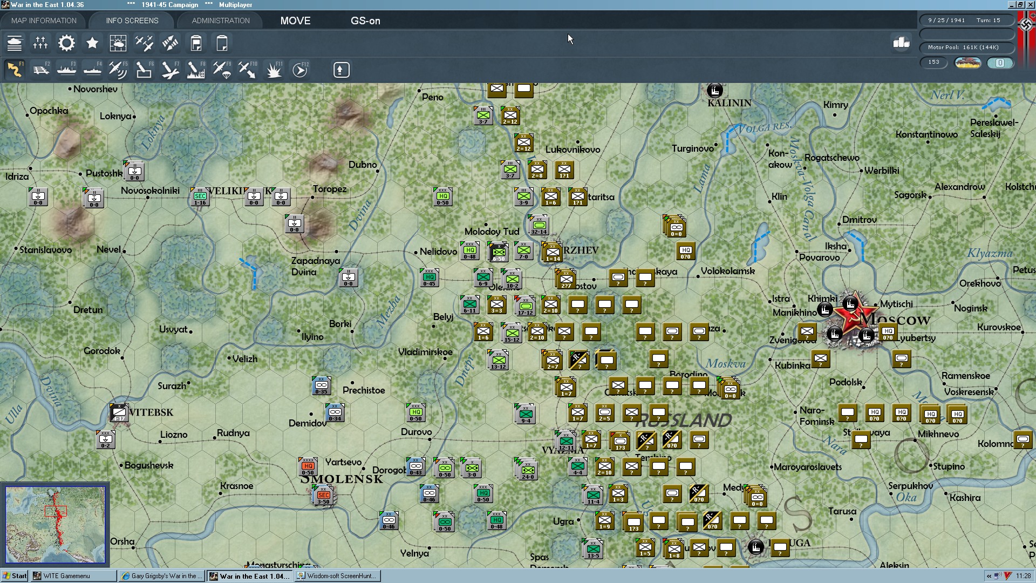Click the up-arrow box toolbar icon
This screenshot has height=583, width=1036.
click(341, 70)
